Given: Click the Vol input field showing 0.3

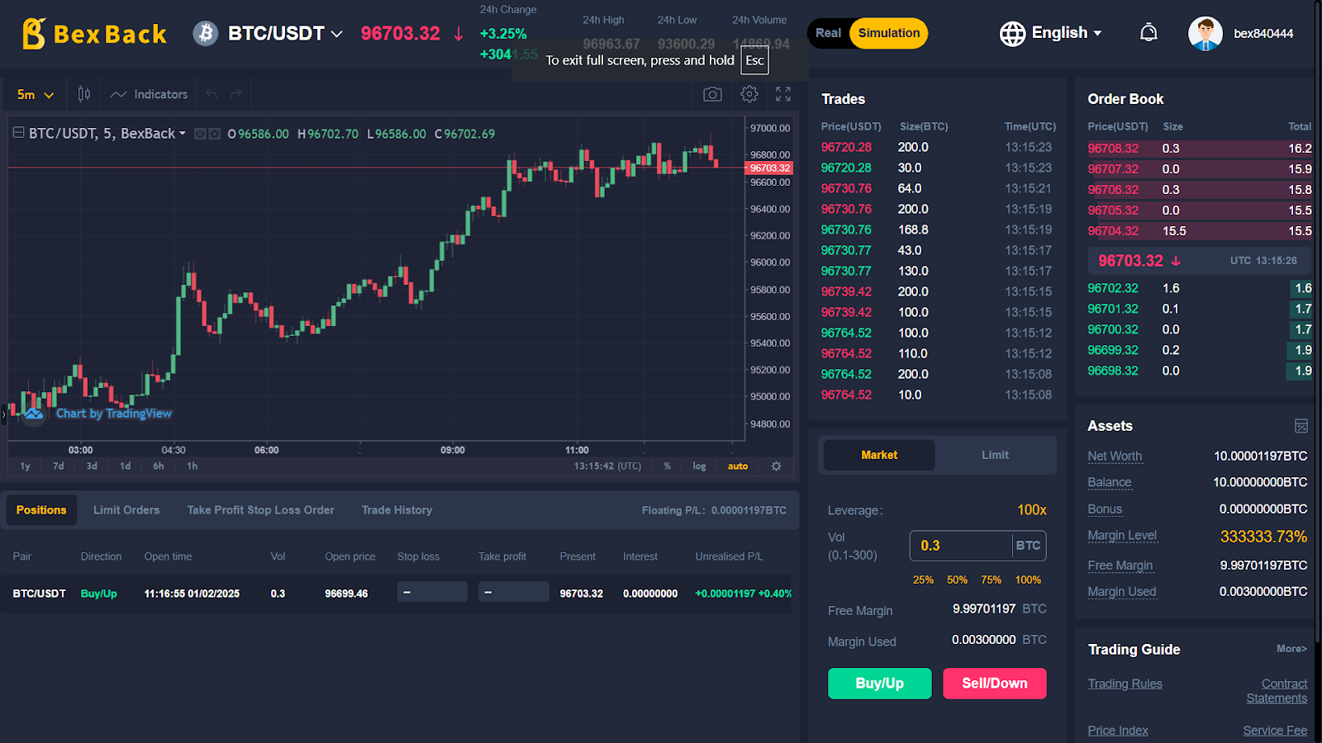Looking at the screenshot, I should point(961,546).
